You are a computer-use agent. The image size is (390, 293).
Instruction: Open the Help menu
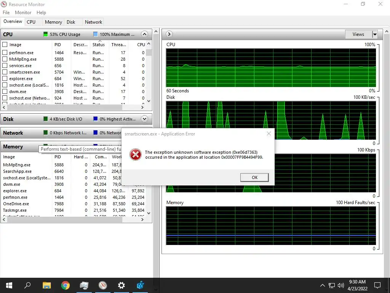point(41,13)
